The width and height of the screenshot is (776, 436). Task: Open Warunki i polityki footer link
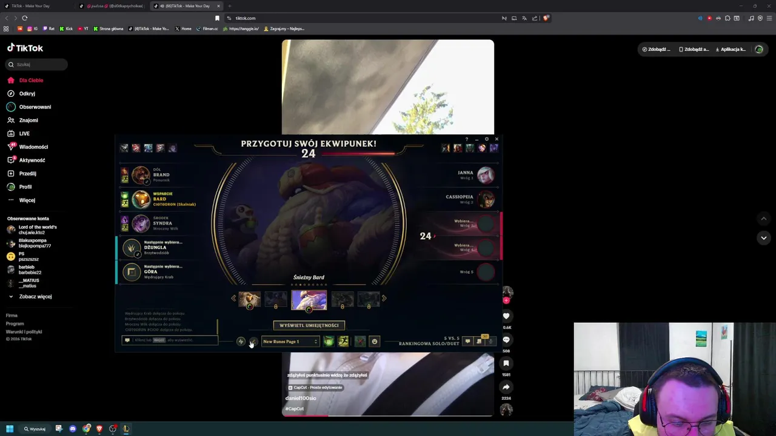[x=24, y=332]
